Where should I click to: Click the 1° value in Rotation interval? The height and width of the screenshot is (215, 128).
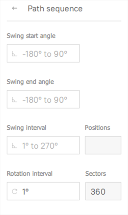click(25, 191)
